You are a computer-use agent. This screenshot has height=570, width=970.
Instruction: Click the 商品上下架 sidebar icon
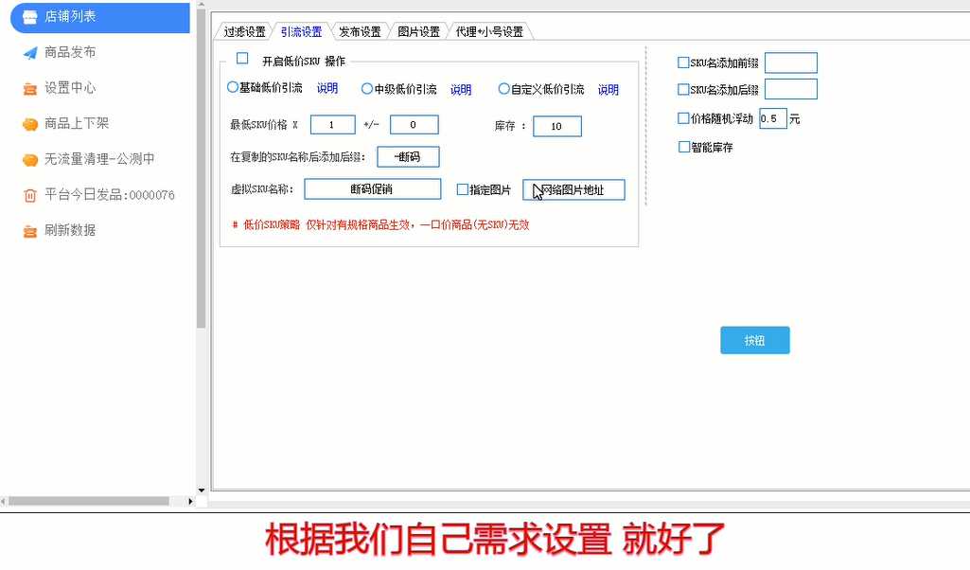[x=30, y=124]
